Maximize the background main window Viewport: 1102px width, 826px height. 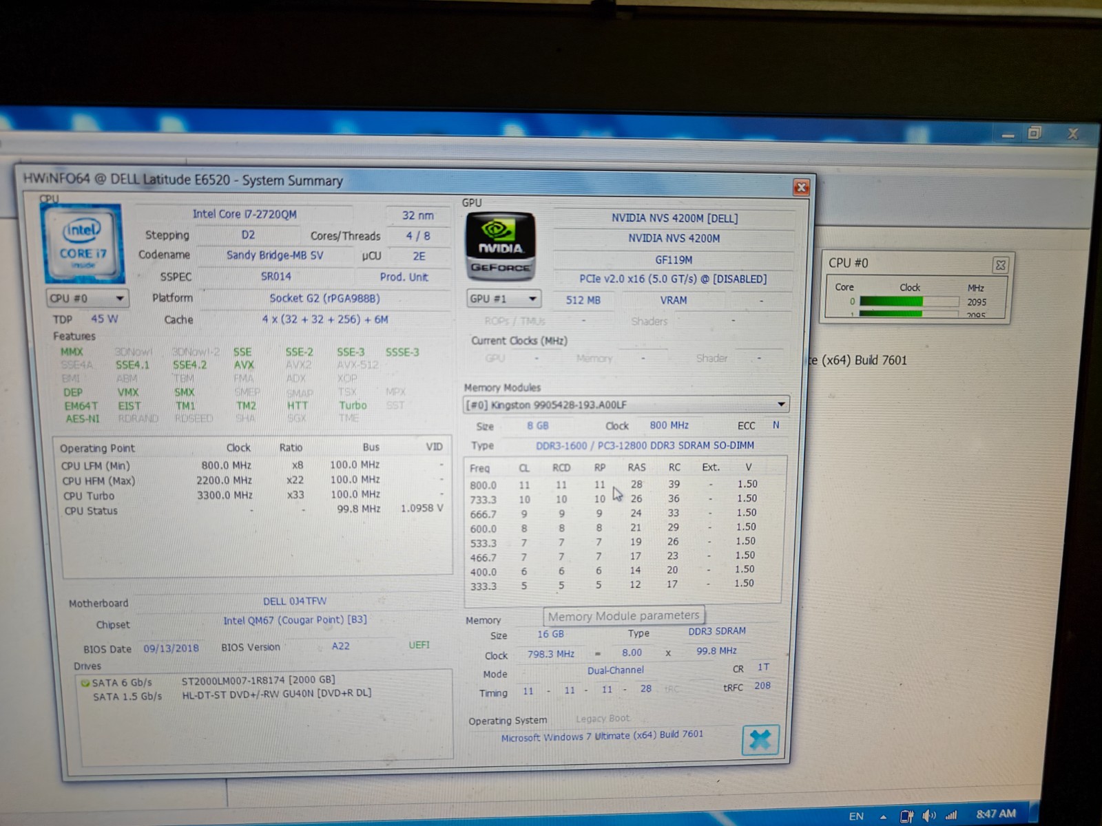tap(1035, 133)
